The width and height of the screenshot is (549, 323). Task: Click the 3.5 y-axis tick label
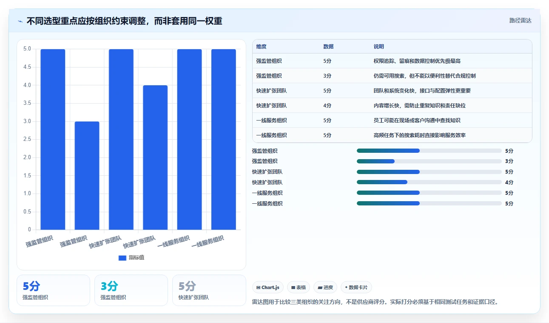tap(27, 103)
